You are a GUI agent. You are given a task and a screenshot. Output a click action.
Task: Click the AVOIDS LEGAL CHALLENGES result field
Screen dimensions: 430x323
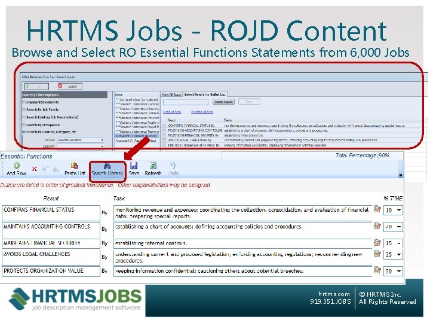[x=51, y=257]
